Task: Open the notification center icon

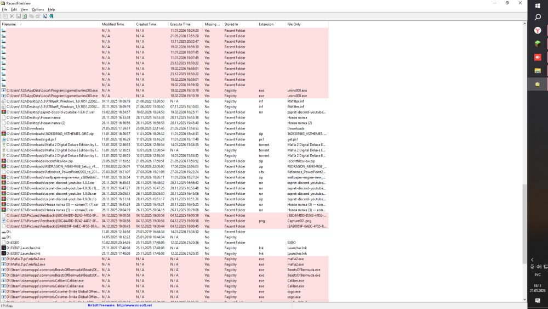Action: pos(538,301)
